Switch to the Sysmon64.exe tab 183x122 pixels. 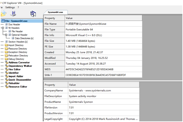(55, 12)
